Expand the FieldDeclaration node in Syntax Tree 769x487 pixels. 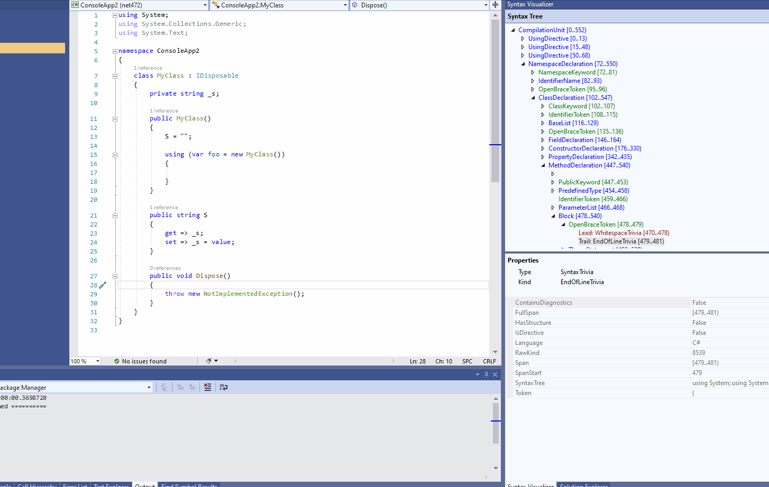pos(543,139)
